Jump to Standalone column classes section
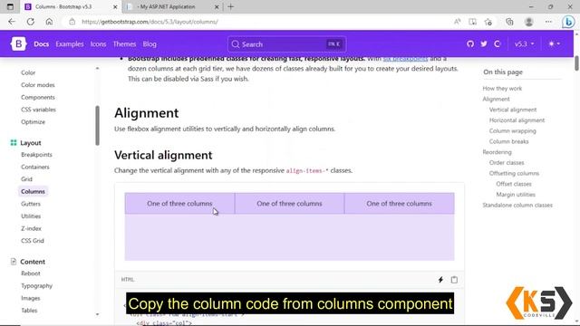 [517, 206]
